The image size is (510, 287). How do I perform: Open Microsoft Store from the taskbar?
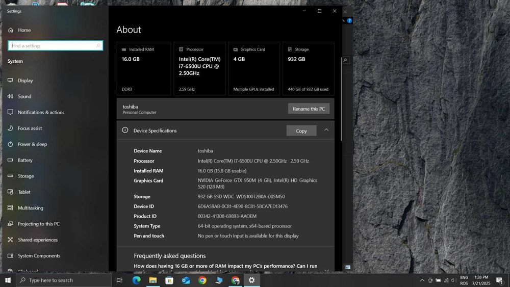click(x=169, y=280)
